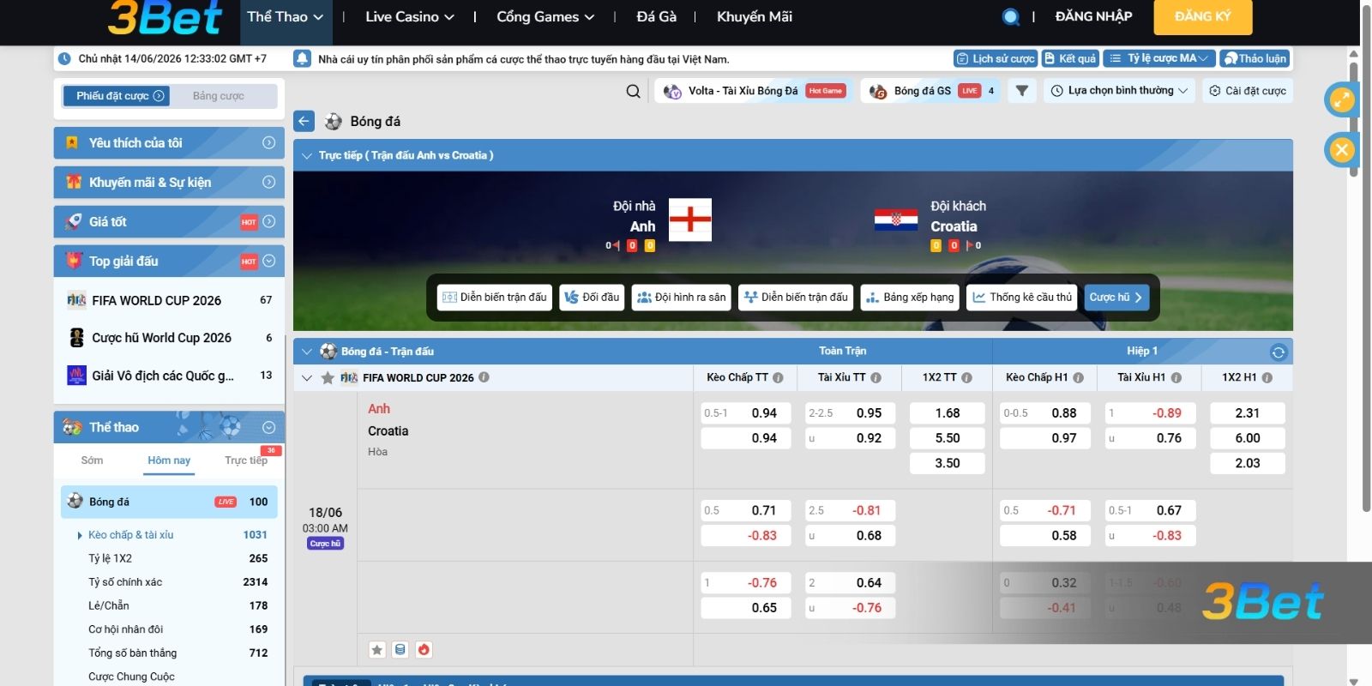Open Lựa chọn bình thường dropdown
The image size is (1372, 686).
point(1119,91)
